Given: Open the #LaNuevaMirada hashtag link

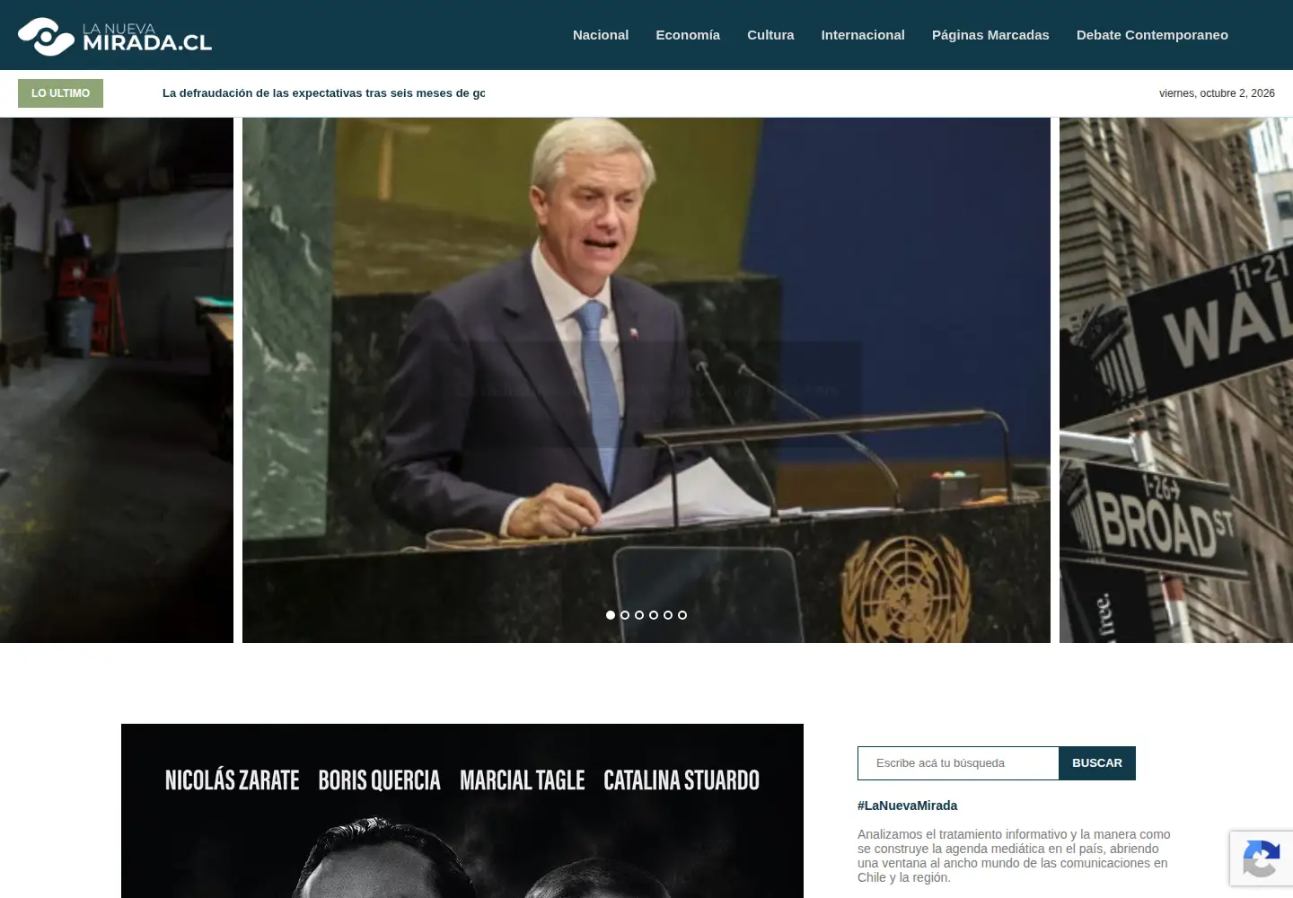Looking at the screenshot, I should pos(907,806).
